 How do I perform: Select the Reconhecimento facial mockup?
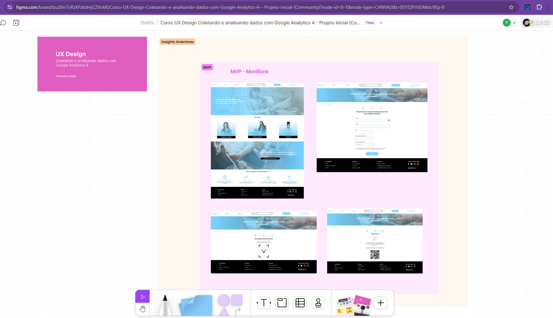tap(264, 242)
